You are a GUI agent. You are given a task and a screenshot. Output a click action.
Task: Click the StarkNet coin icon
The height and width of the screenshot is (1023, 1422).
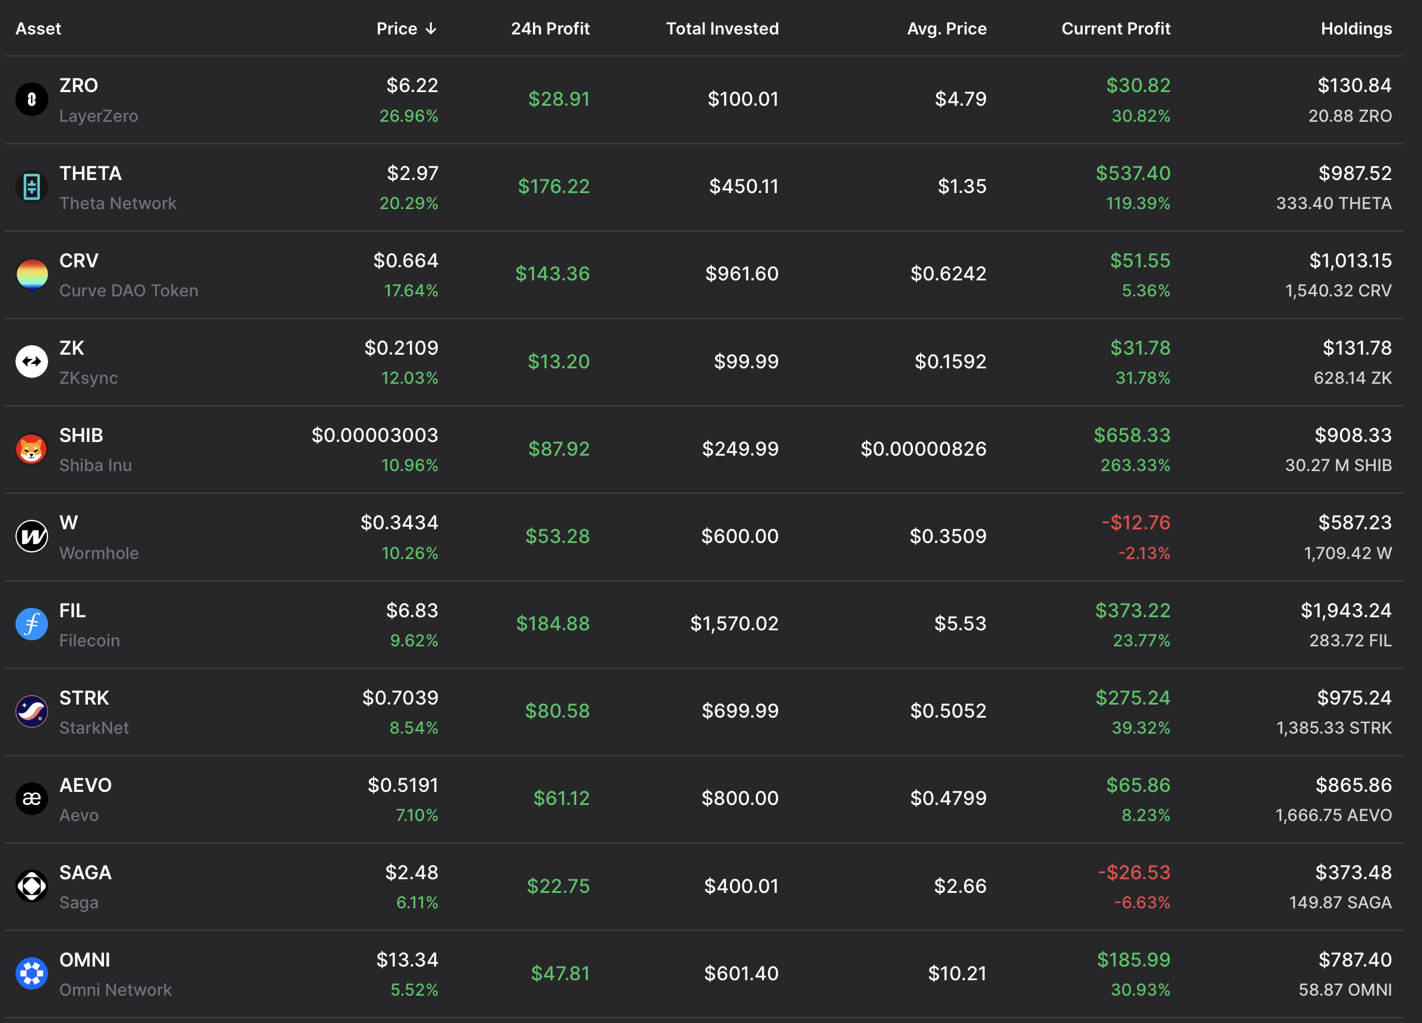31,711
